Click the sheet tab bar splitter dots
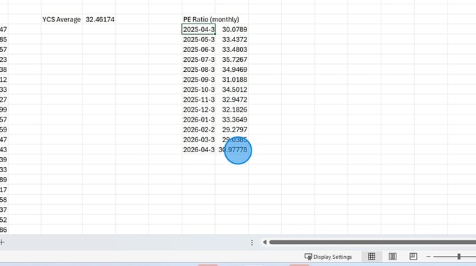This screenshot has height=266, width=476. point(252,243)
